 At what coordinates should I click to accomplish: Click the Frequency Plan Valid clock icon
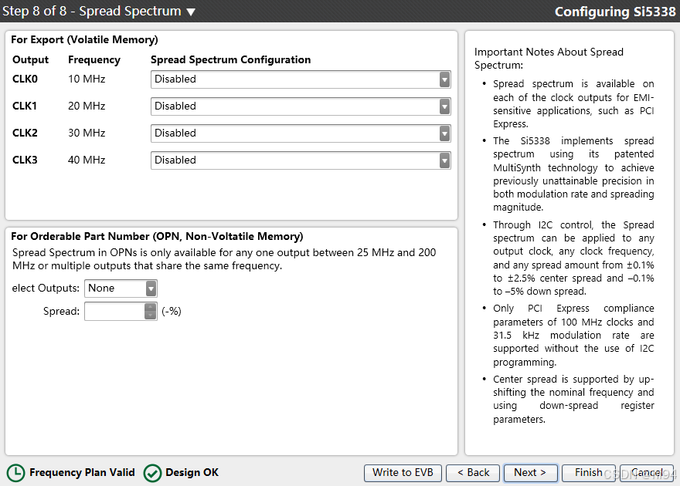16,473
